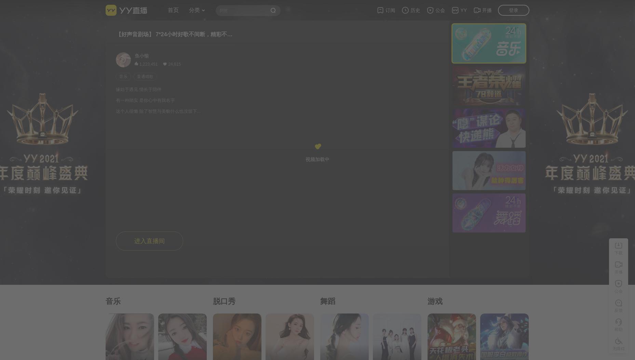Click 进入直播间 button

coord(149,241)
